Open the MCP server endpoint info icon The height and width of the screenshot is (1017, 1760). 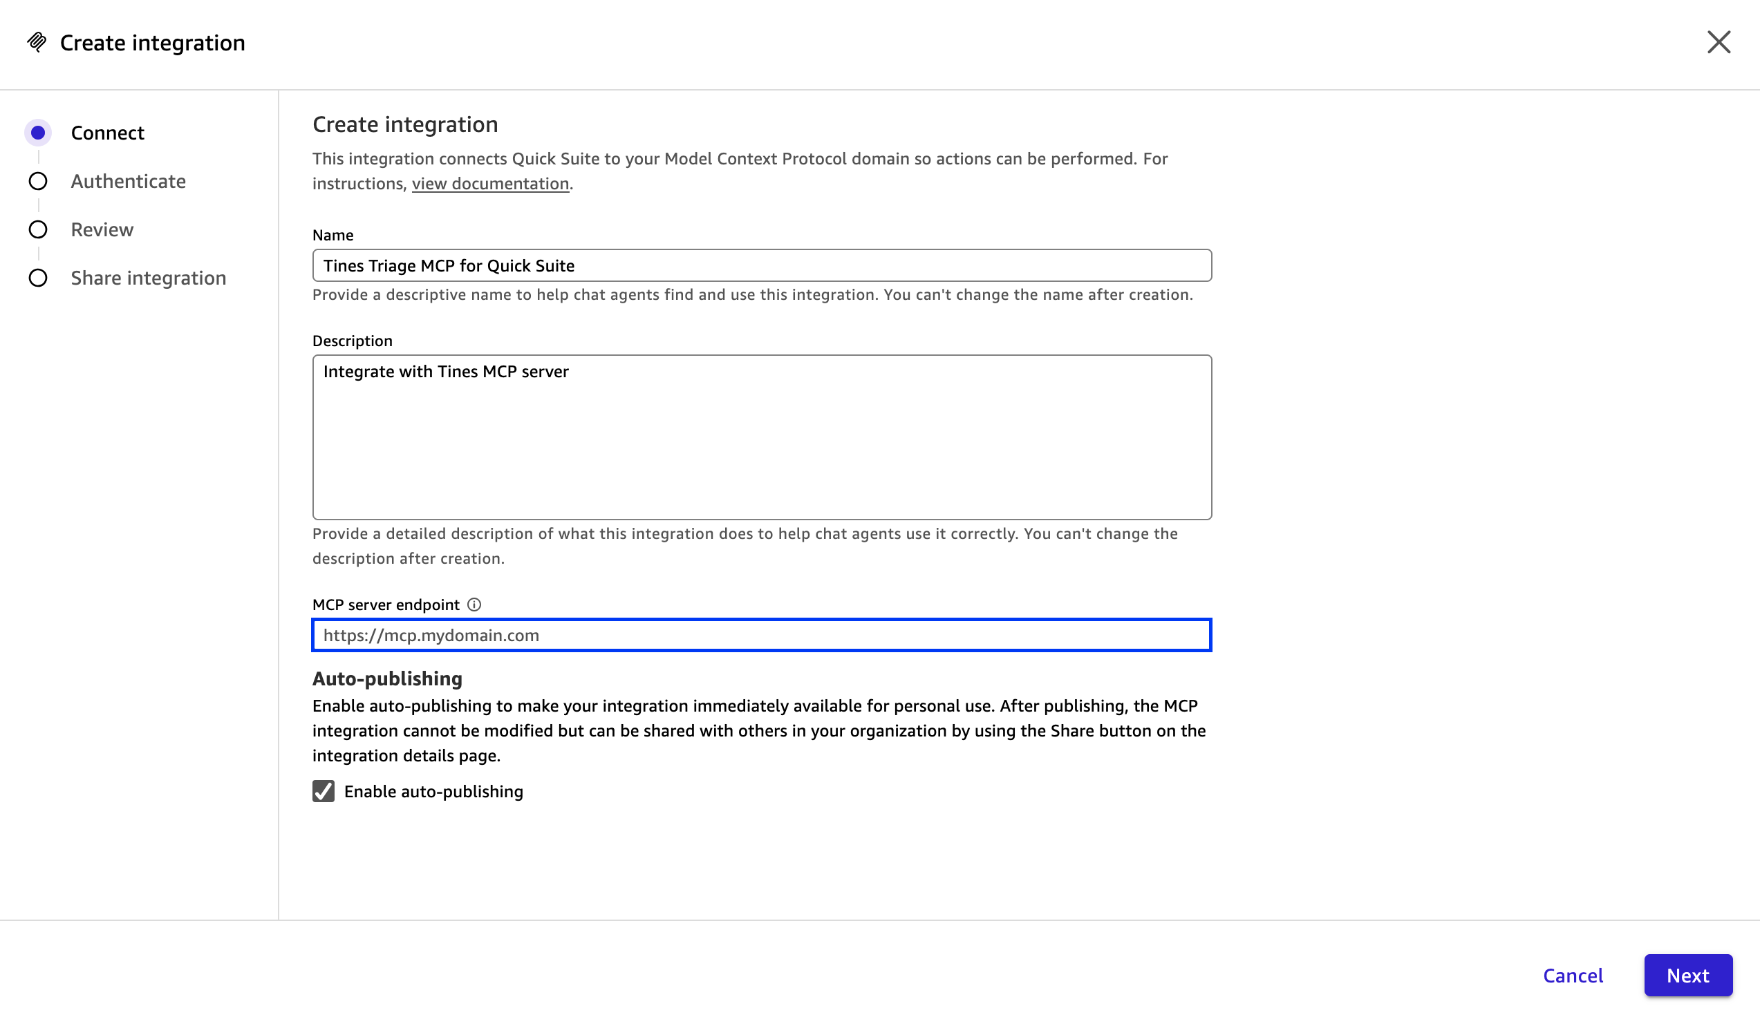tap(475, 605)
